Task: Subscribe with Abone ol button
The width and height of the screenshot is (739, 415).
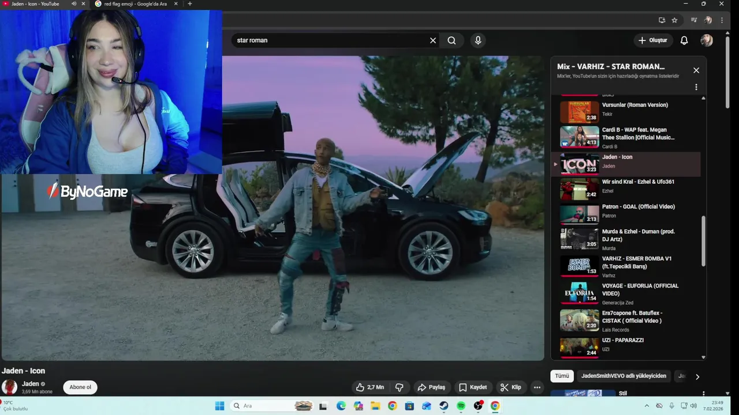Action: [x=80, y=387]
